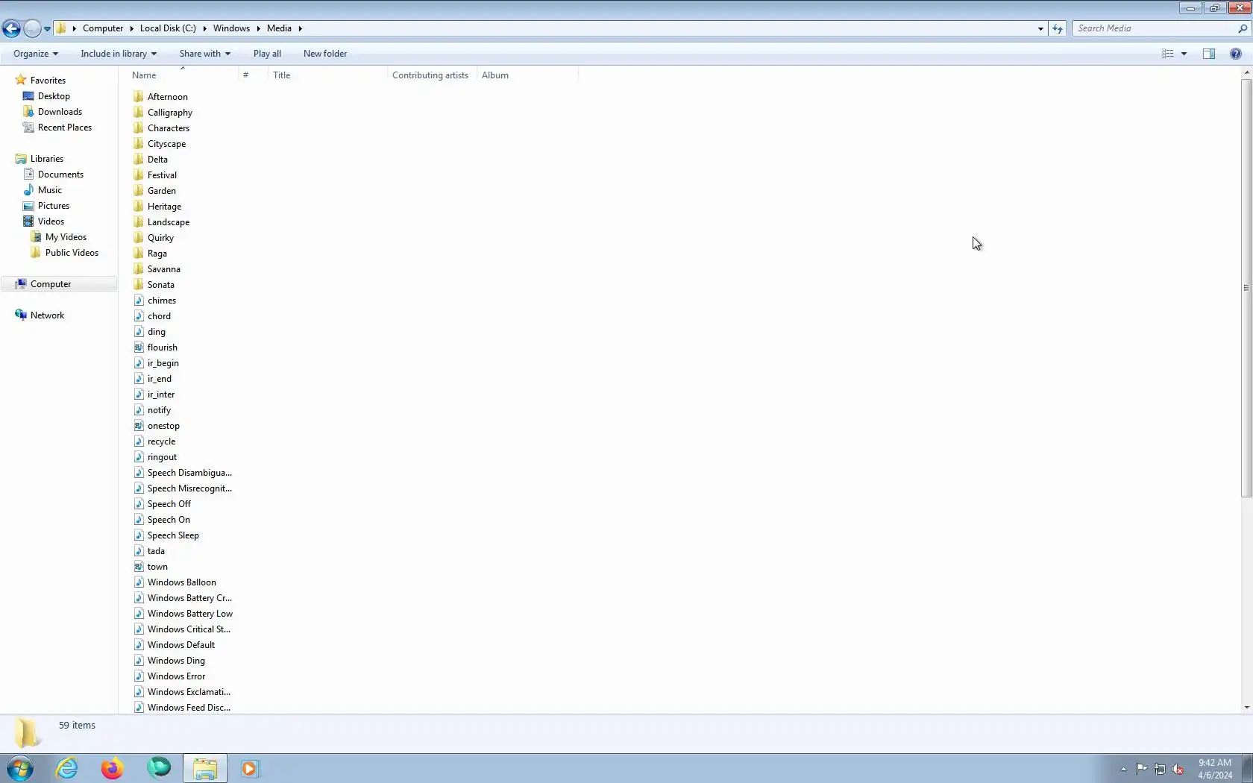The width and height of the screenshot is (1253, 783).
Task: Open the Music library in sidebar
Action: (50, 190)
